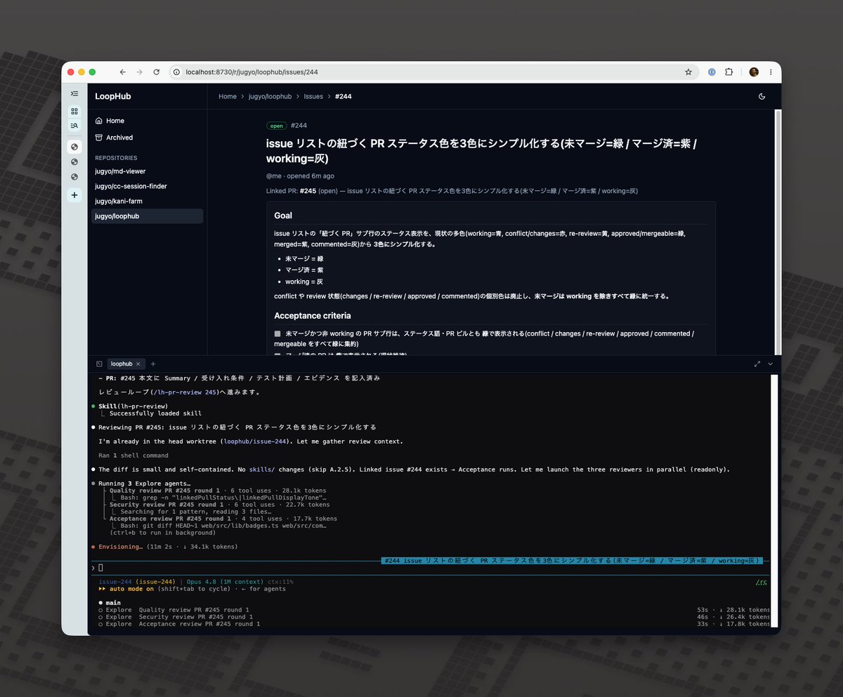Image resolution: width=843 pixels, height=697 pixels.
Task: Click bullet item '未マージ = 緑'
Action: pos(304,258)
